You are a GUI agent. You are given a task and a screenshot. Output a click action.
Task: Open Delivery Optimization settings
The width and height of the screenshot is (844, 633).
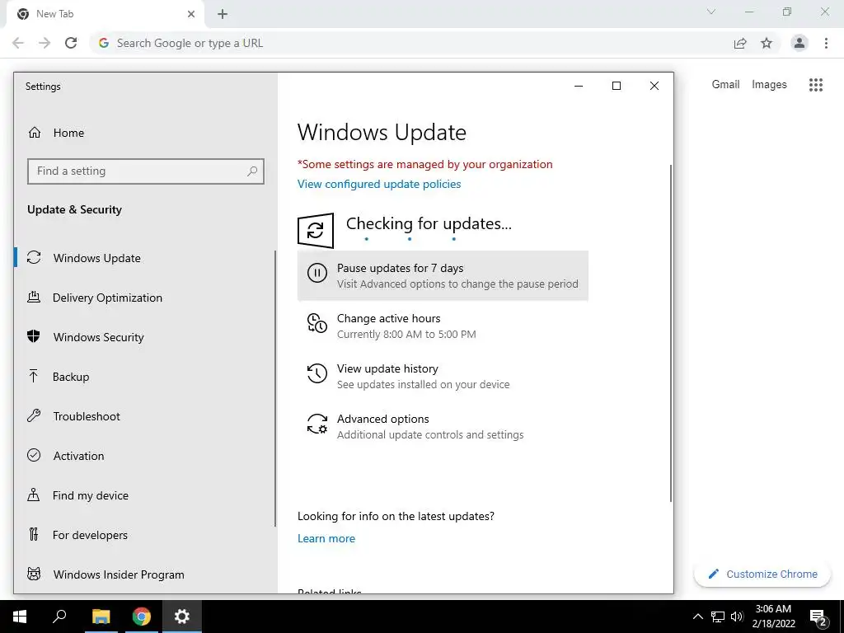pyautogui.click(x=144, y=297)
